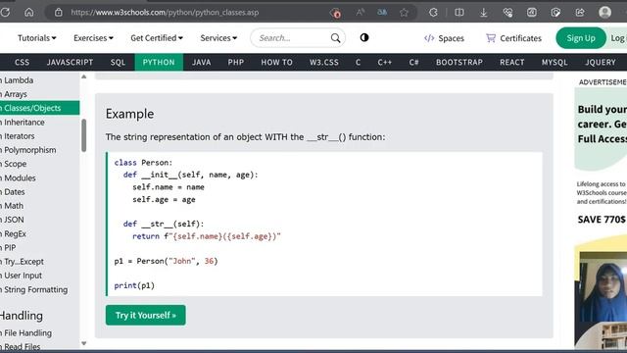The width and height of the screenshot is (627, 353).
Task: Open Arrays in the sidebar
Action: (x=39, y=94)
